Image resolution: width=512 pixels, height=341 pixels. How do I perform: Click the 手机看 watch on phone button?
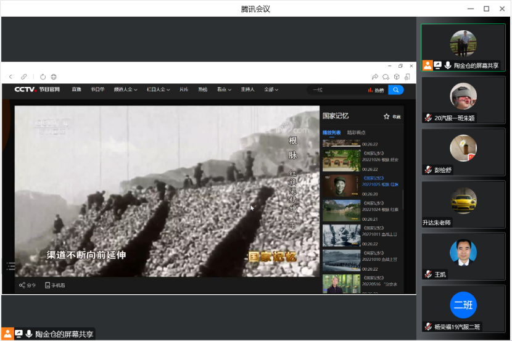55,285
